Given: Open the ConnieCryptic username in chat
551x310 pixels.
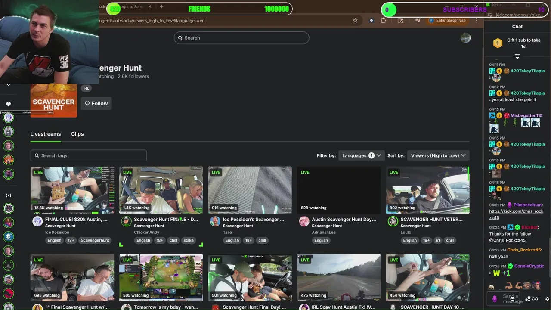Looking at the screenshot, I should point(529,266).
